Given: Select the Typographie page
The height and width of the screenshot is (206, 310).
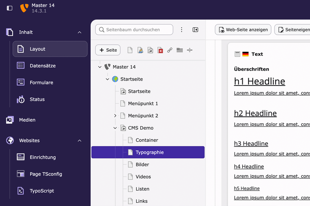Looking at the screenshot, I should pyautogui.click(x=148, y=152).
